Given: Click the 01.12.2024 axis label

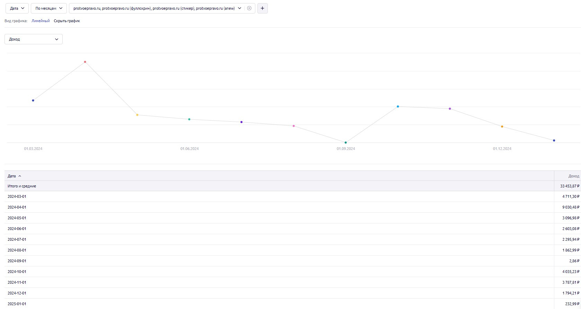Looking at the screenshot, I should click(x=502, y=149).
